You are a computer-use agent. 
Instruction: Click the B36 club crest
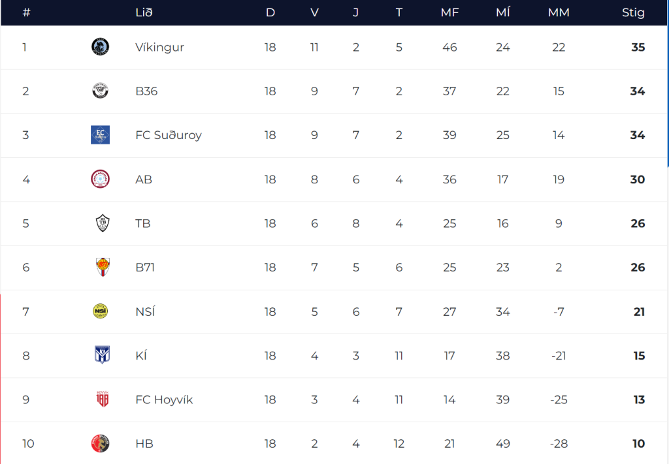point(100,91)
